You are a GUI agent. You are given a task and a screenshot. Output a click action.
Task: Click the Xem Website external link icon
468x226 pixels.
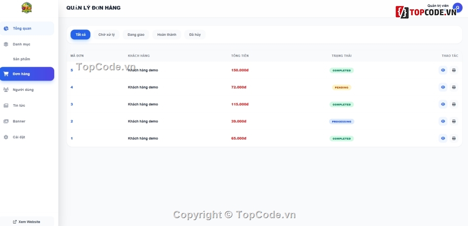(x=15, y=222)
